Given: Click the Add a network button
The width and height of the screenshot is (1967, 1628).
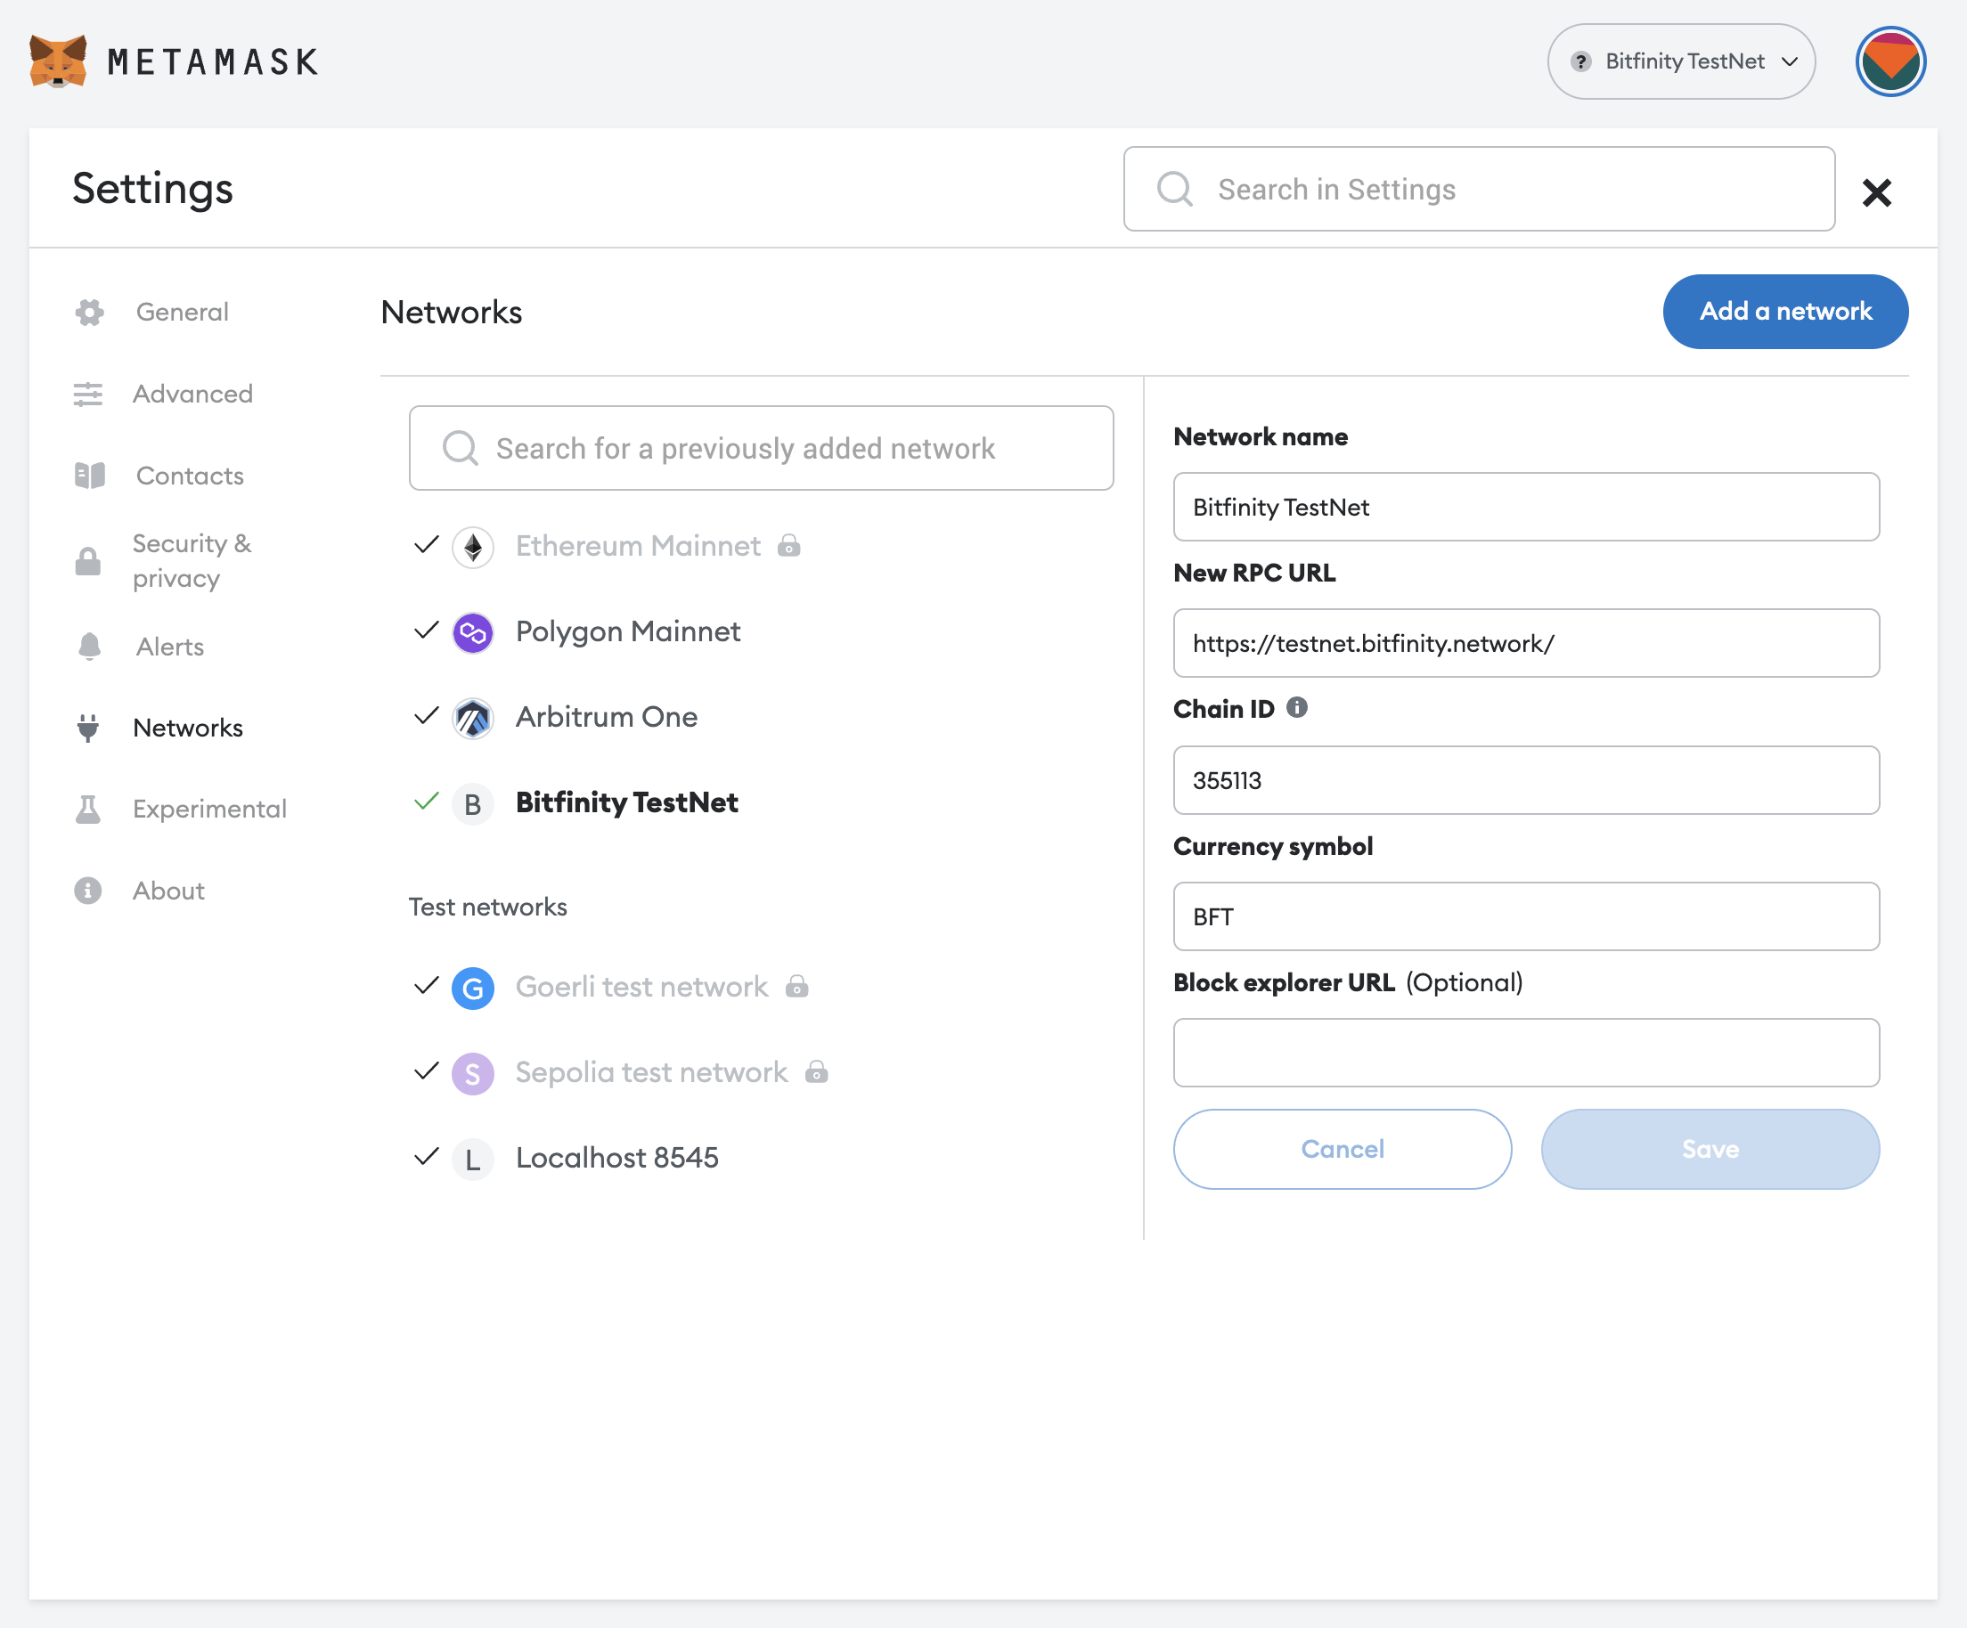Looking at the screenshot, I should point(1785,309).
